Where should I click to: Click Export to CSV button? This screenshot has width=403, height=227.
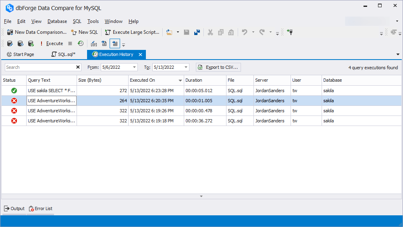point(218,67)
